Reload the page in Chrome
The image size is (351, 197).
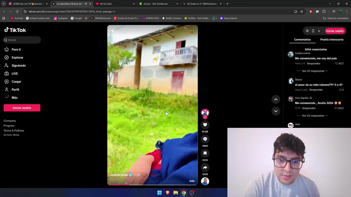click(17, 11)
